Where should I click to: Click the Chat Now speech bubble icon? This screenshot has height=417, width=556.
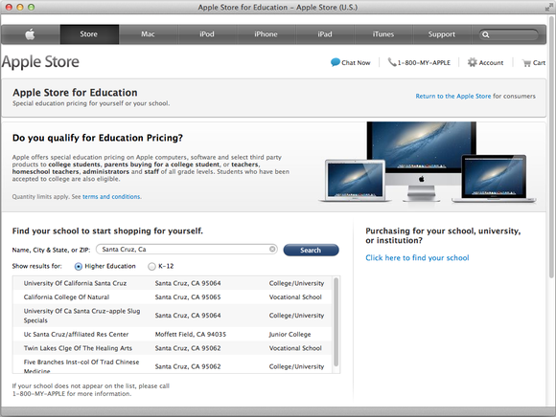[336, 62]
